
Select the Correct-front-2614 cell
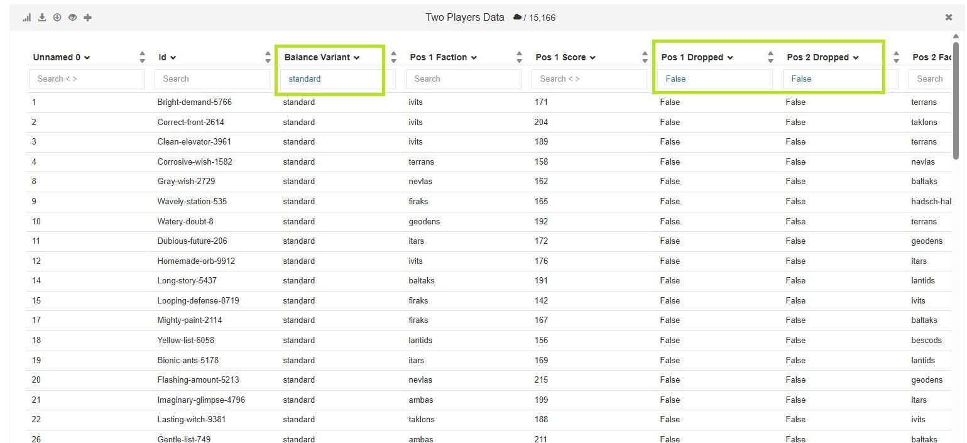pyautogui.click(x=191, y=122)
